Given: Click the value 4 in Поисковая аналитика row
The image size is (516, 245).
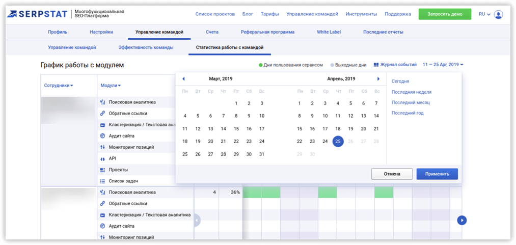Looking at the screenshot, I should click(x=214, y=192).
